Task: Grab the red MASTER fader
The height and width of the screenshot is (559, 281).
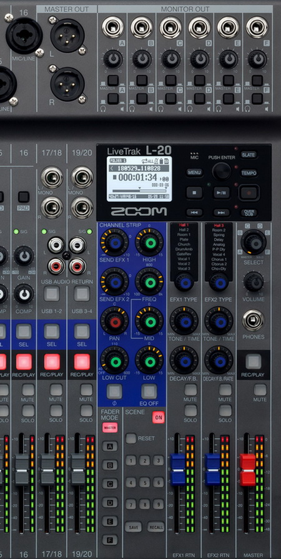Action: [x=247, y=470]
